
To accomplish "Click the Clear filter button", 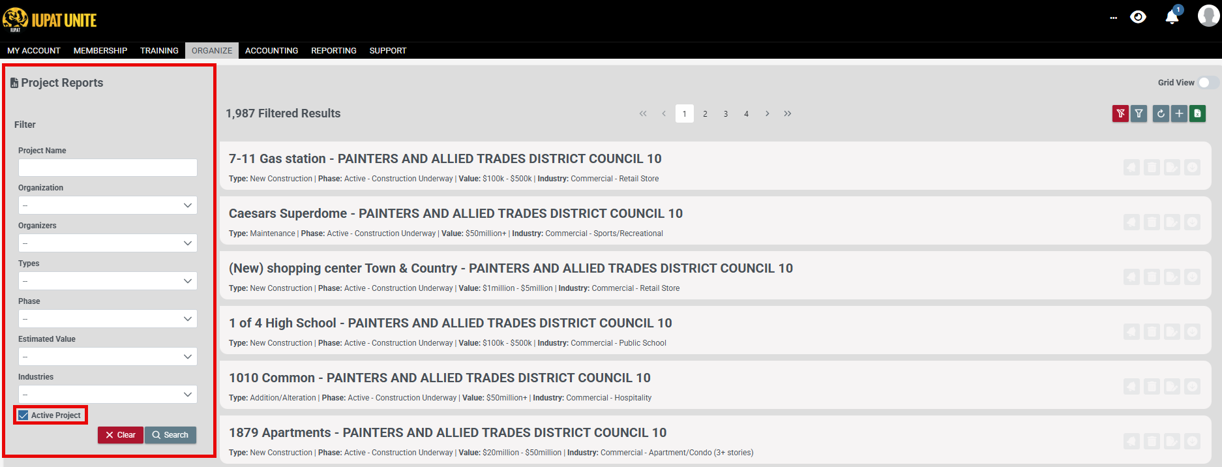I will tap(121, 435).
